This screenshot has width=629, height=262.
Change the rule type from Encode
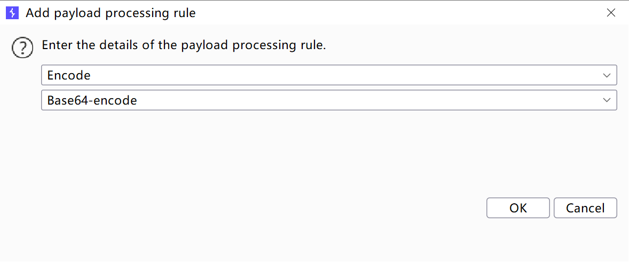328,75
